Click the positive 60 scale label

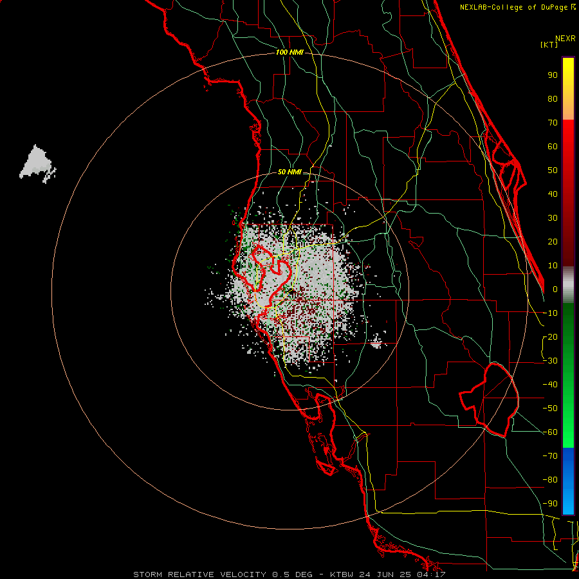553,147
